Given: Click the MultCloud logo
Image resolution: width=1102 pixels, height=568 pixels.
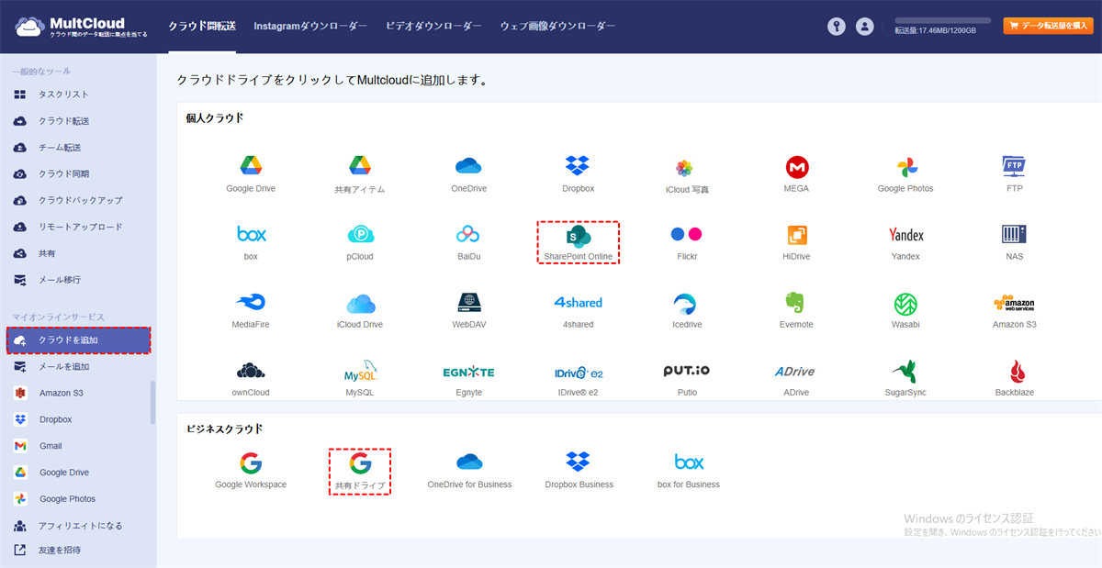Looking at the screenshot, I should point(80,27).
